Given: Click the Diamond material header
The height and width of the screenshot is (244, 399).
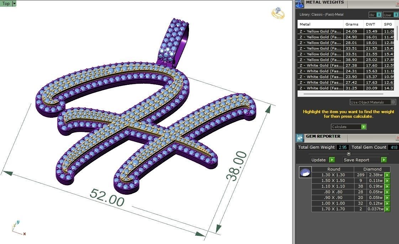Looking at the screenshot, I should coord(372,169).
